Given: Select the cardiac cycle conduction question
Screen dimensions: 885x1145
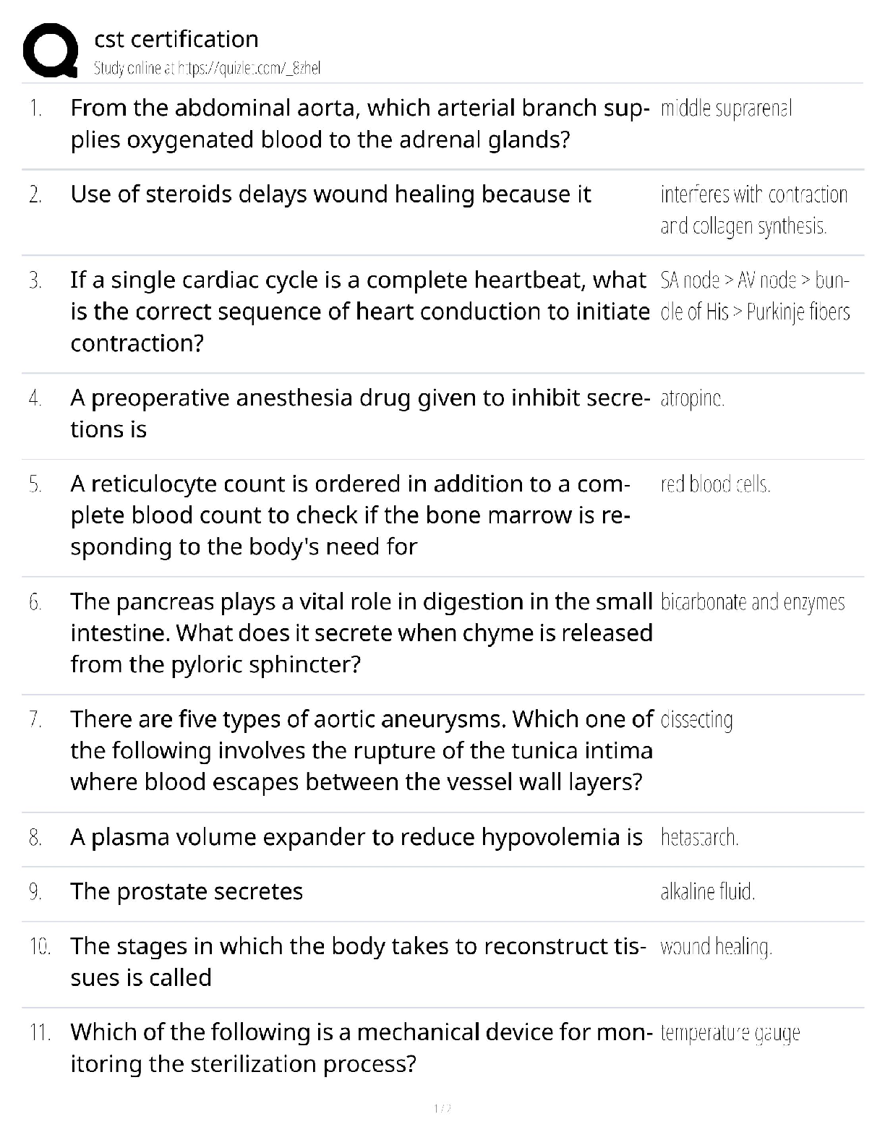Looking at the screenshot, I should pyautogui.click(x=359, y=311).
